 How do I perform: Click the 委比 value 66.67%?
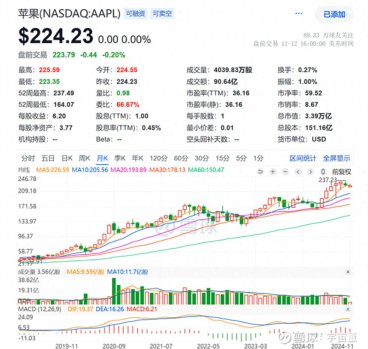[x=128, y=104]
